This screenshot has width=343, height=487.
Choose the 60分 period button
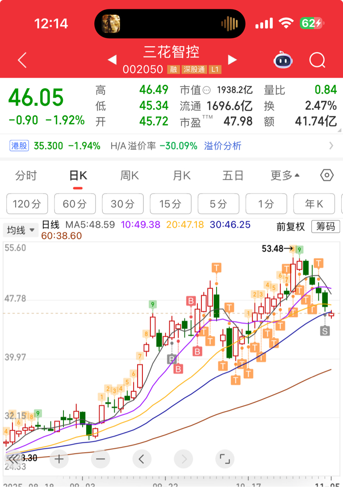[x=75, y=204]
